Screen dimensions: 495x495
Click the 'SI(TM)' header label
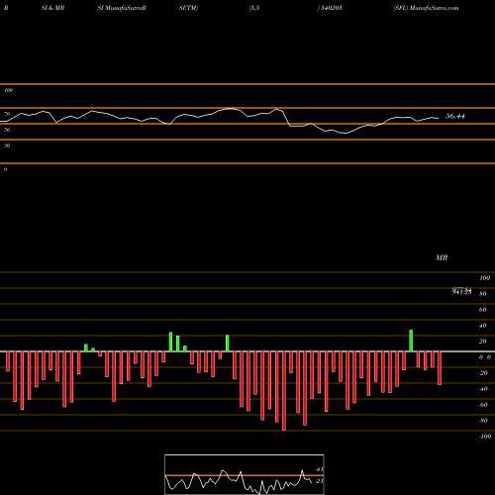click(x=188, y=8)
